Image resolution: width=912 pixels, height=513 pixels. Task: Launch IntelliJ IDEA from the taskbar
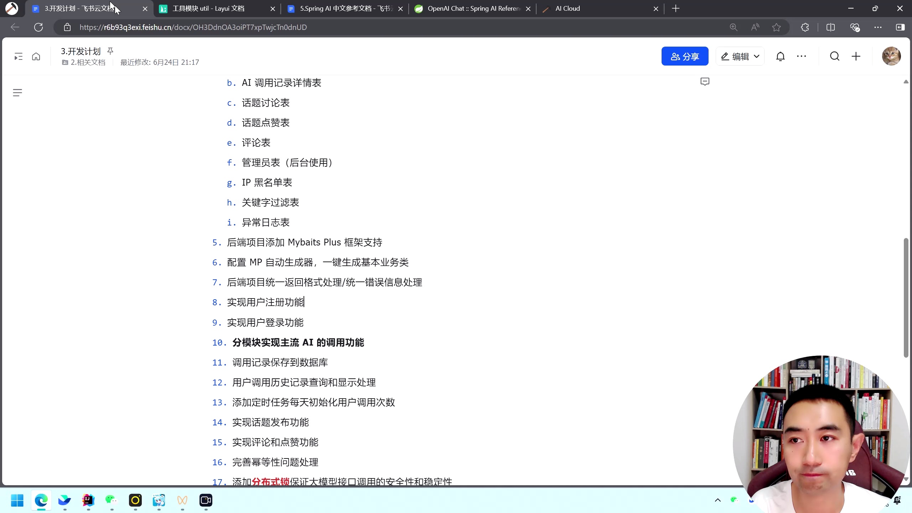pos(88,501)
